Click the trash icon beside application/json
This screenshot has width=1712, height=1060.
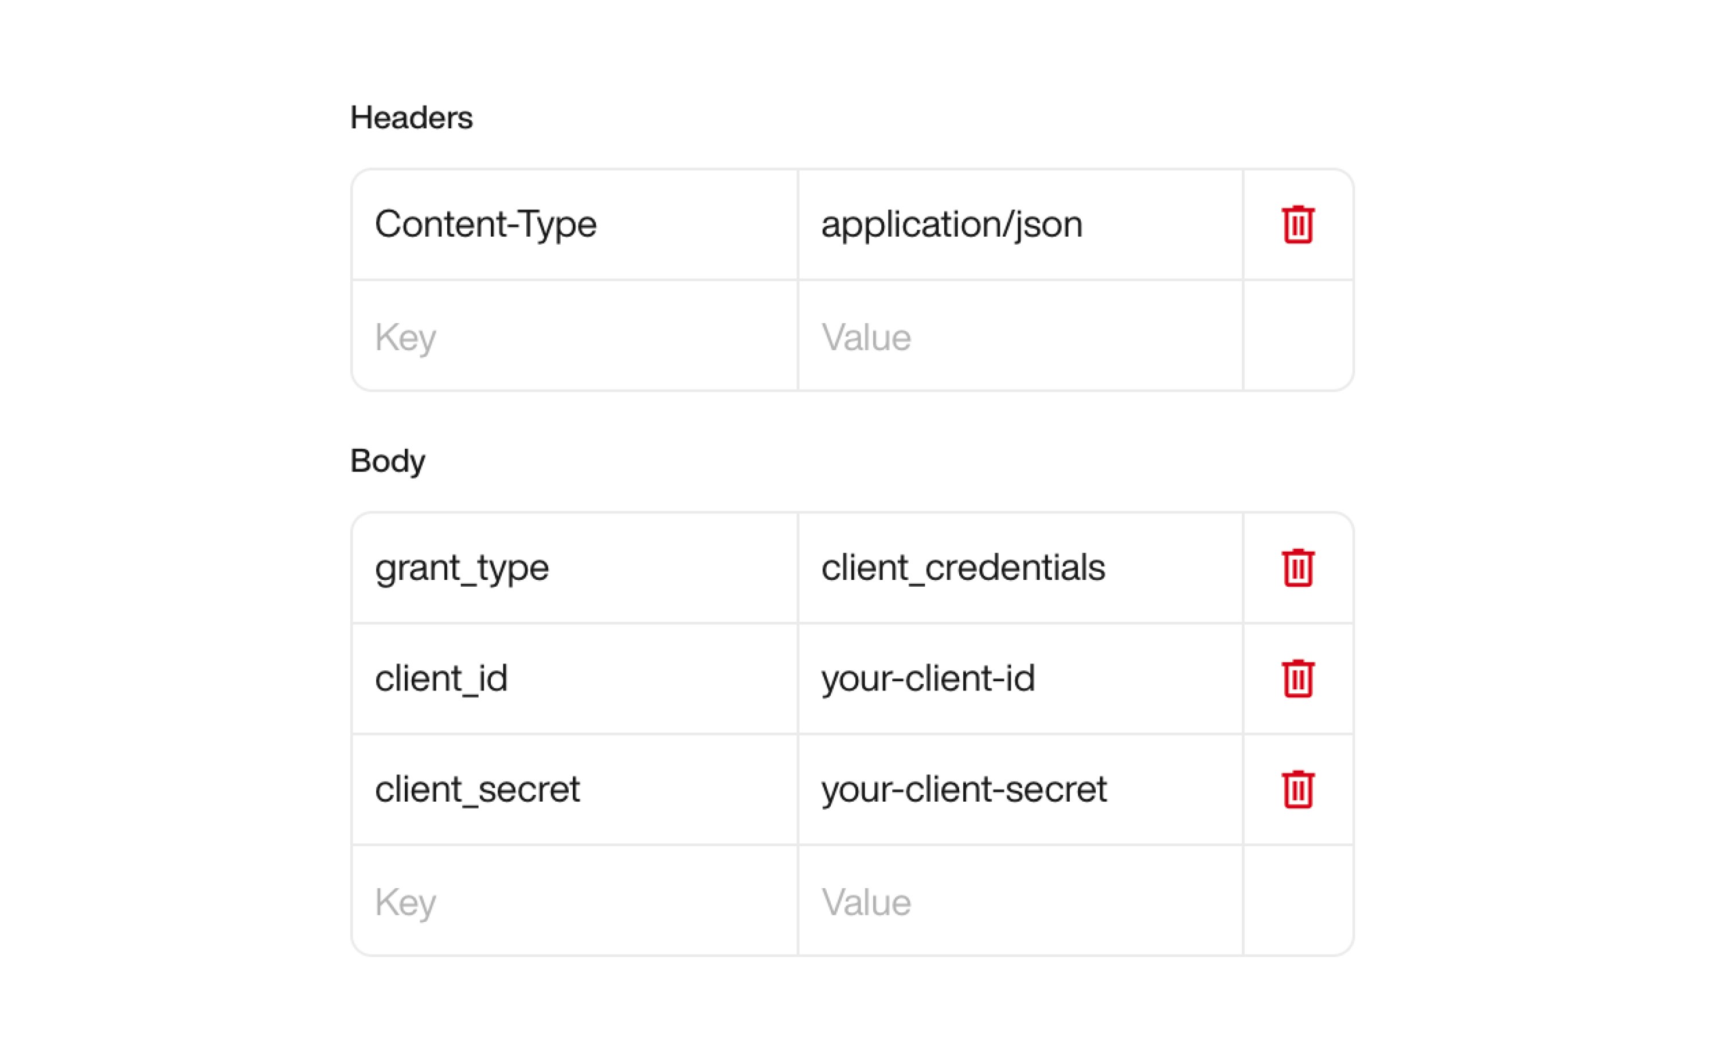(x=1297, y=225)
